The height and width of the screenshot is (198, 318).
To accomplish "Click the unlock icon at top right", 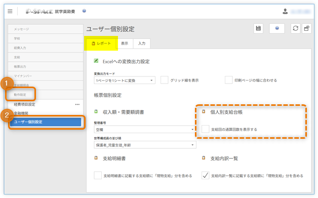I will click(x=307, y=28).
